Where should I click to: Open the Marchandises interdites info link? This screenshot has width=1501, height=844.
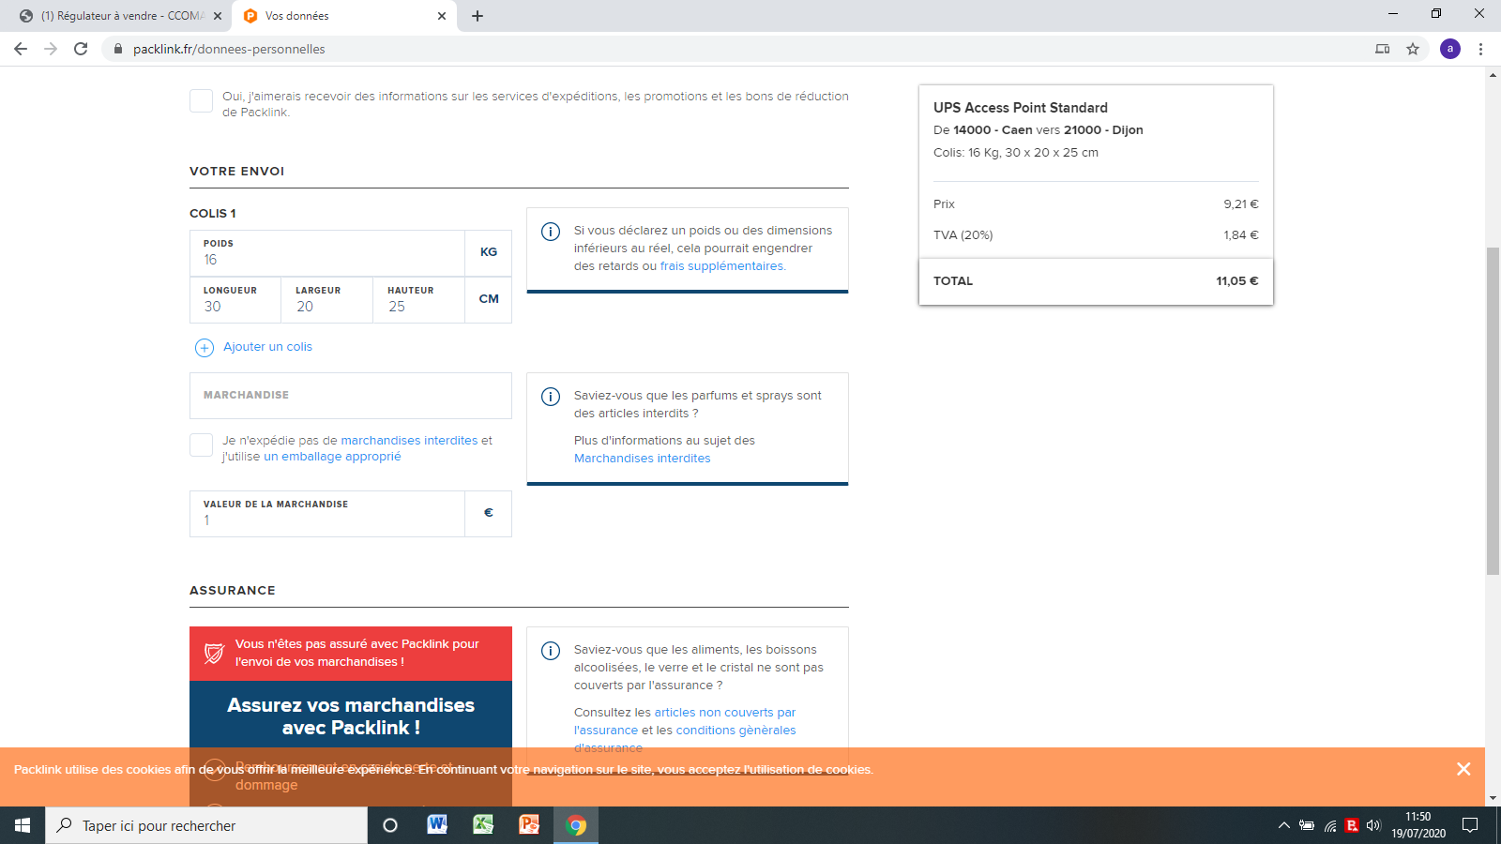point(642,459)
